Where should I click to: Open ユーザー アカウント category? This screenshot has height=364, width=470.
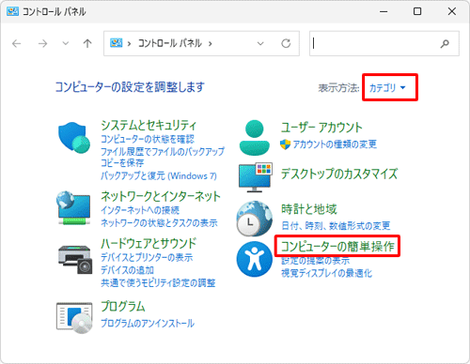pos(321,128)
